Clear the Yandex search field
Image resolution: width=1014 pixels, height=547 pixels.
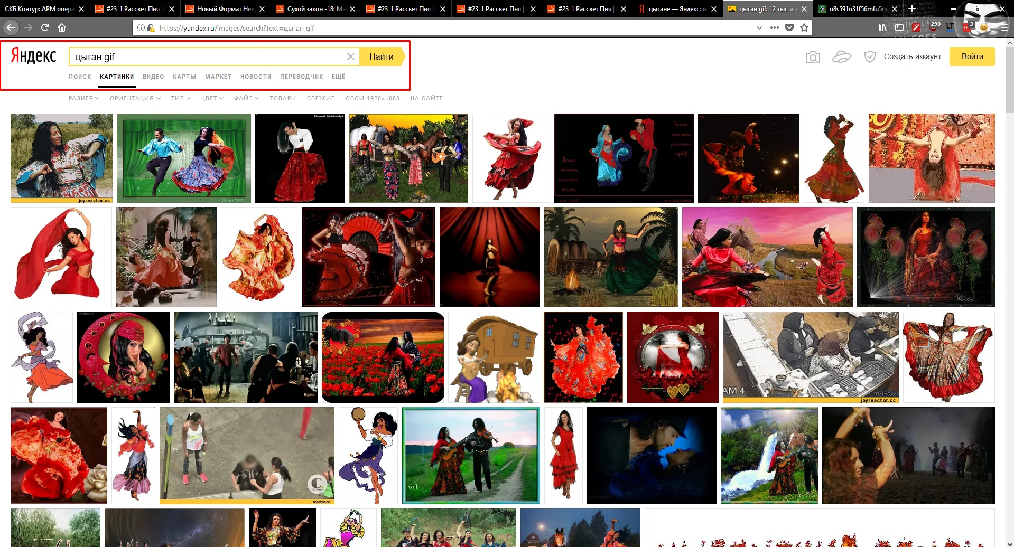click(350, 56)
